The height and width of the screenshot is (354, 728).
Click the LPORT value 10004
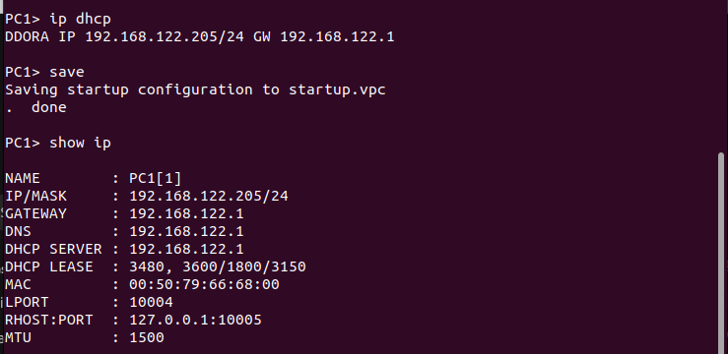151,302
